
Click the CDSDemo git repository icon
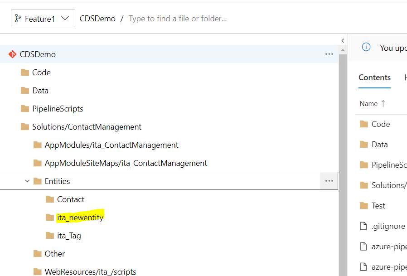(12, 54)
